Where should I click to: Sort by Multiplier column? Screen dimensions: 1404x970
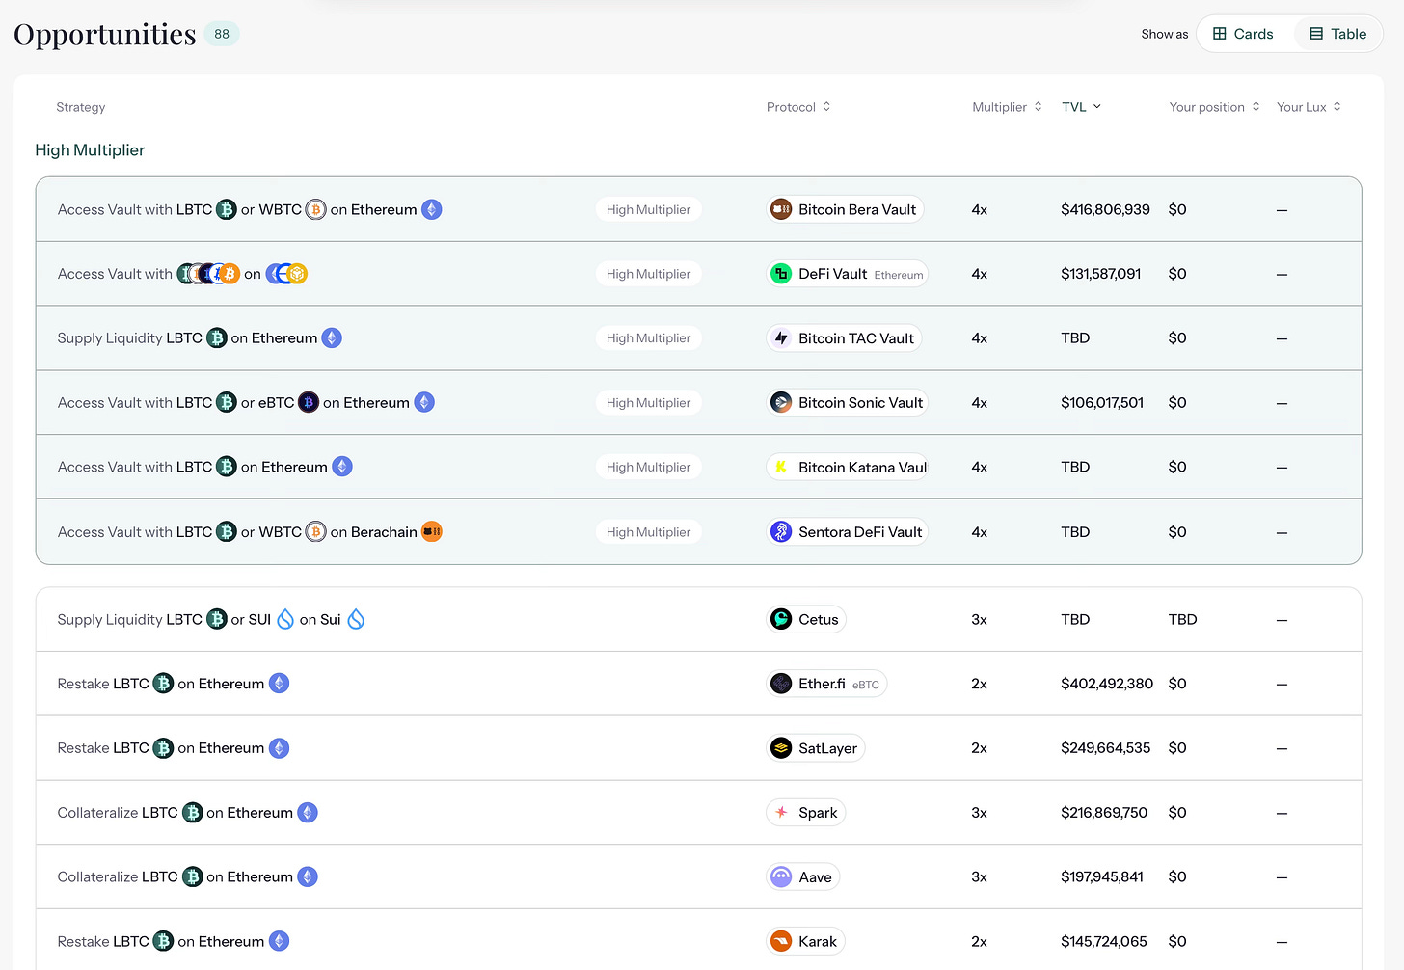tap(1007, 107)
